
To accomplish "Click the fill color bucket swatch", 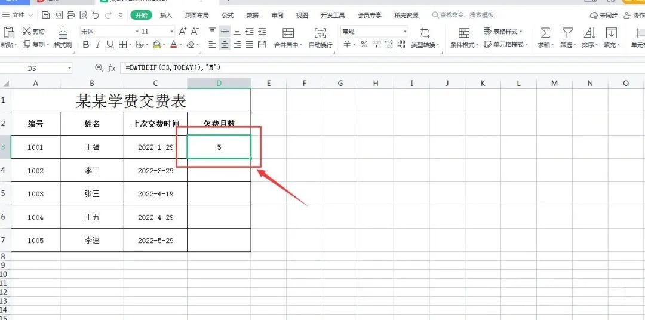I will coord(156,44).
